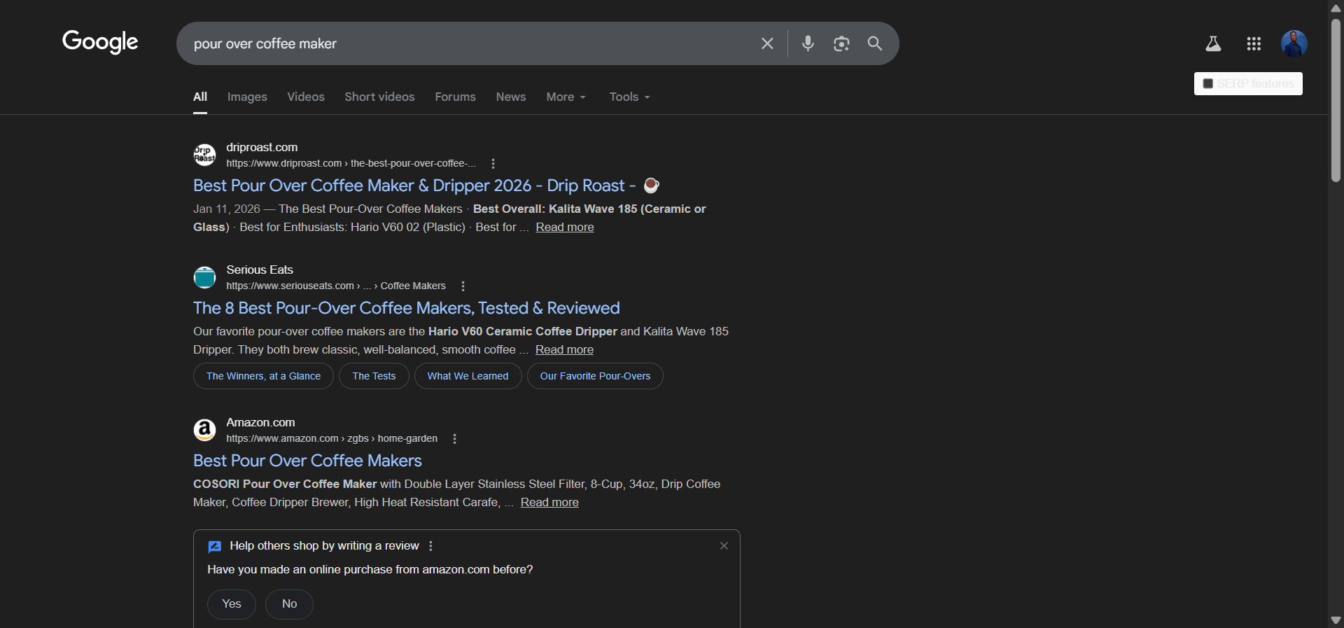Open the Amazon.com result's three-dot menu
The height and width of the screenshot is (628, 1344).
point(455,438)
